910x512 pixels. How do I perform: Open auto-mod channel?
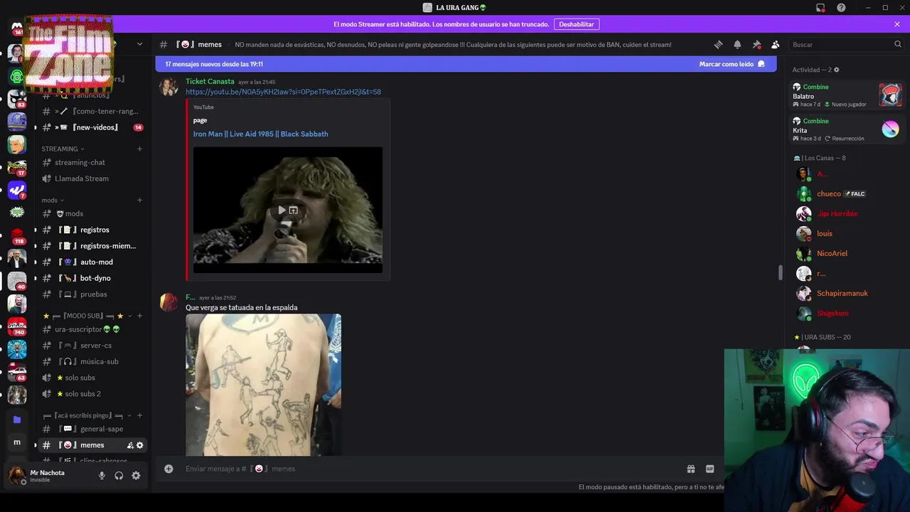[92, 262]
